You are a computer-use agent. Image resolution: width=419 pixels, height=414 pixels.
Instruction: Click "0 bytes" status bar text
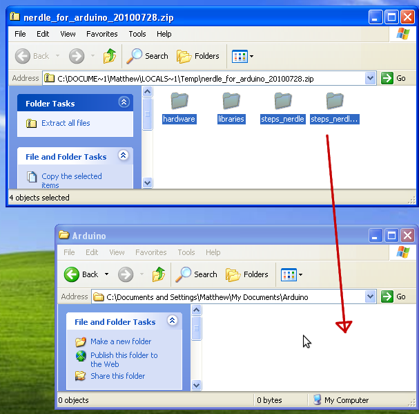click(x=269, y=400)
